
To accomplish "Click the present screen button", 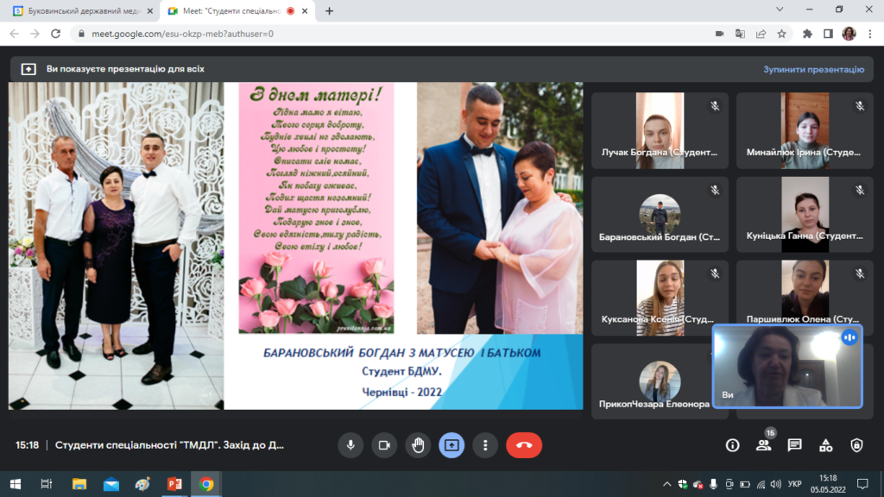I will tap(451, 445).
